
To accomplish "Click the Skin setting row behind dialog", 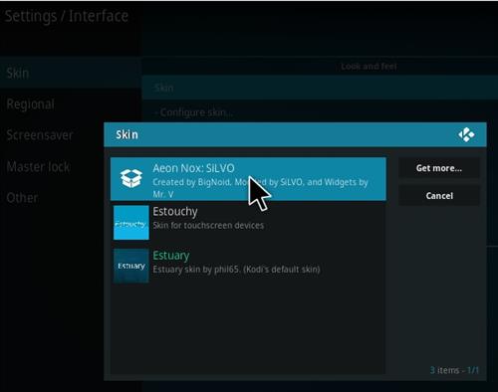I will [320, 88].
